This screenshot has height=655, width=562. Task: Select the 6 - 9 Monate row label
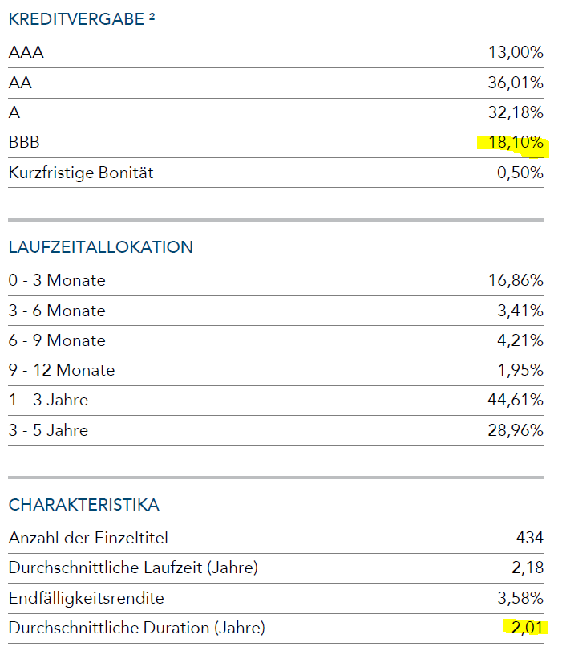[x=57, y=340]
